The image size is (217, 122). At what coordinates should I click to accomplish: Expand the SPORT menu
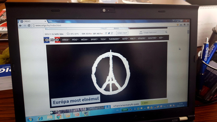(x=94, y=39)
